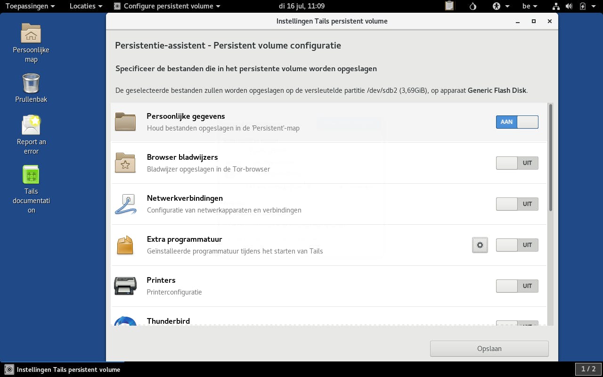Open the Toepassingen menu

[30, 6]
